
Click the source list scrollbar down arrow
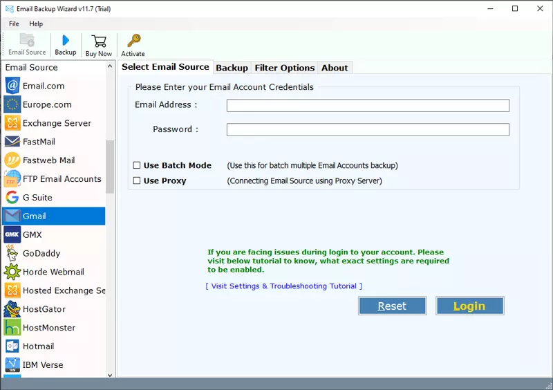[110, 375]
